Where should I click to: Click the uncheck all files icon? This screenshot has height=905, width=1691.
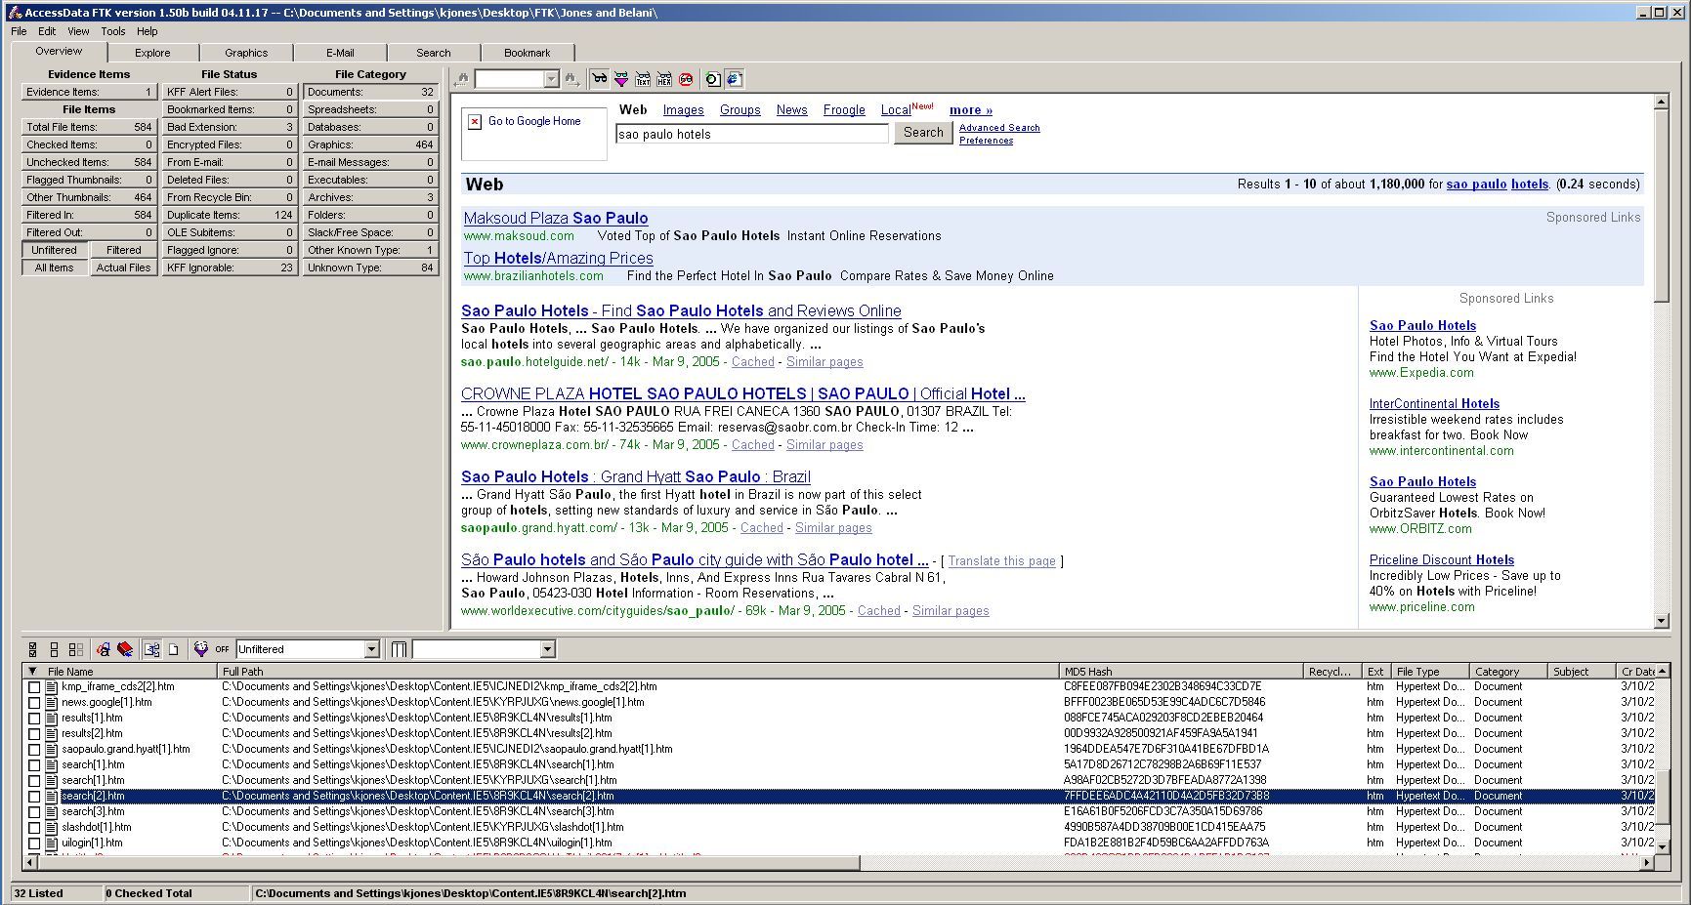click(x=54, y=649)
